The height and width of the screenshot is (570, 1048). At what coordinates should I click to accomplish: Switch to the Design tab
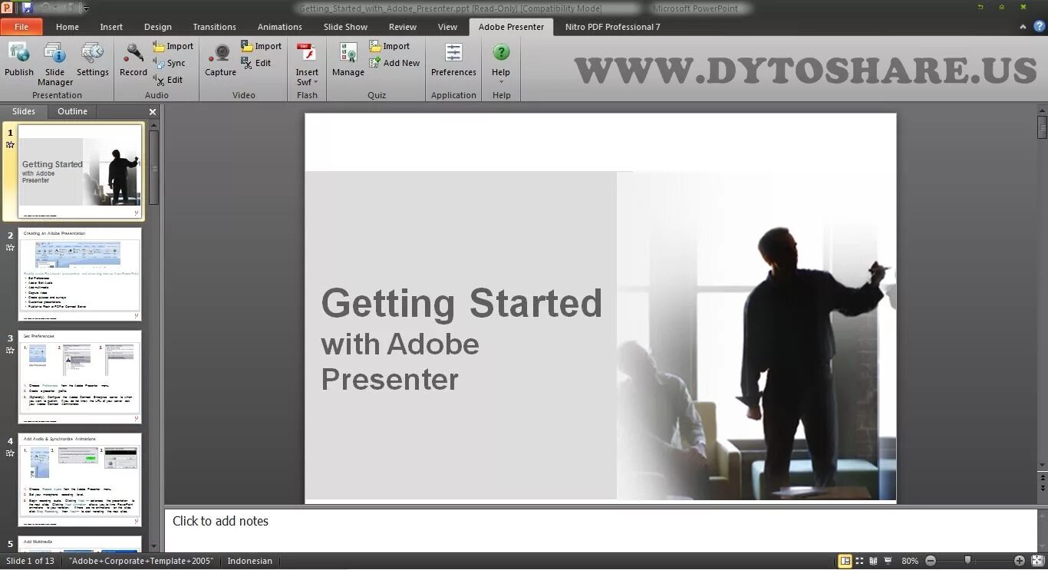coord(158,27)
